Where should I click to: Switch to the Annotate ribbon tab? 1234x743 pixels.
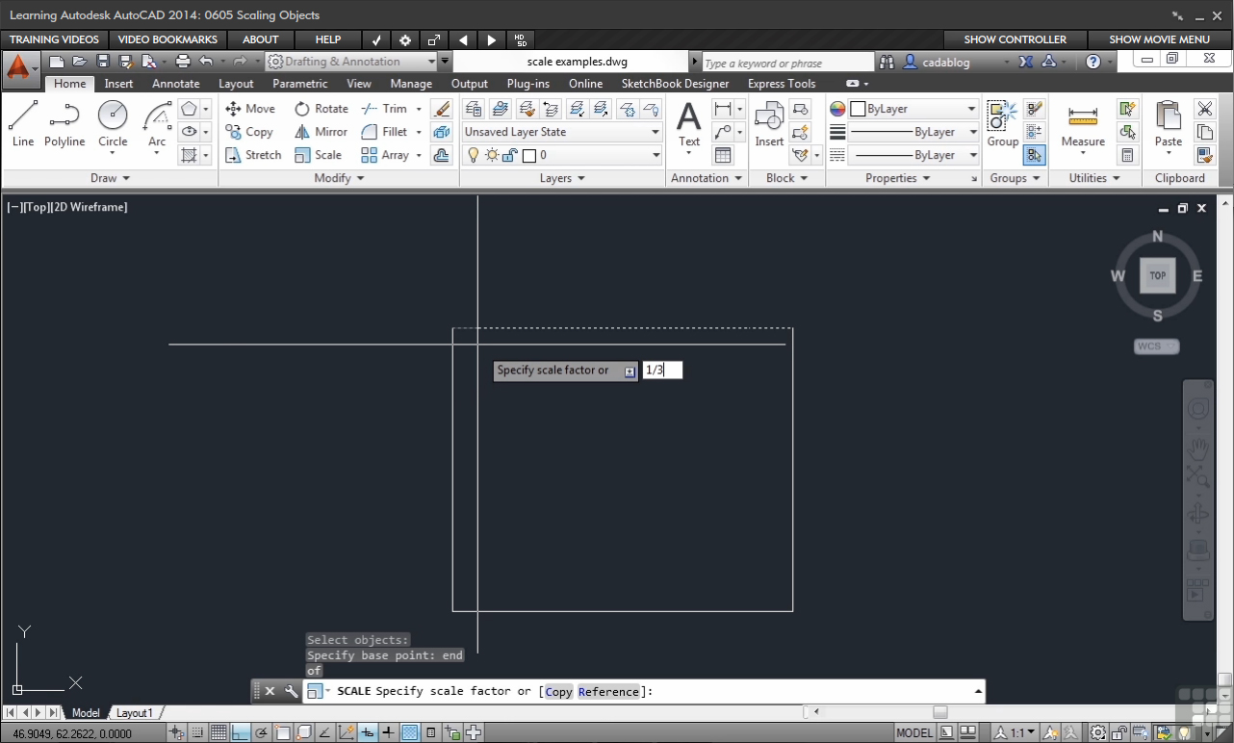coord(176,84)
